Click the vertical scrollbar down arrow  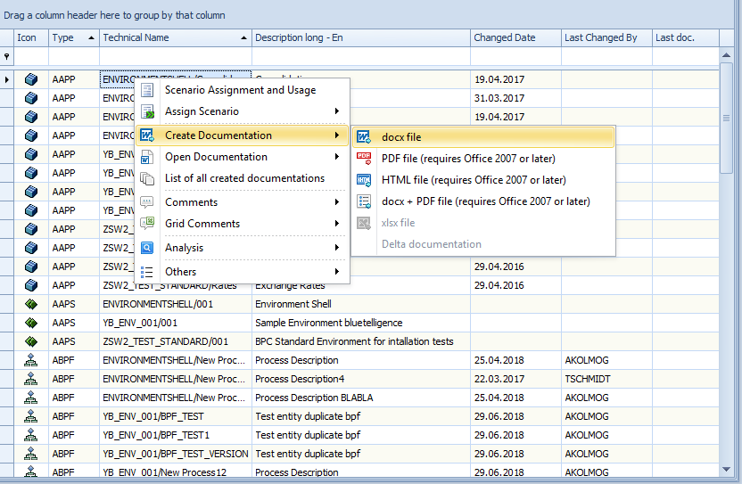coord(728,468)
